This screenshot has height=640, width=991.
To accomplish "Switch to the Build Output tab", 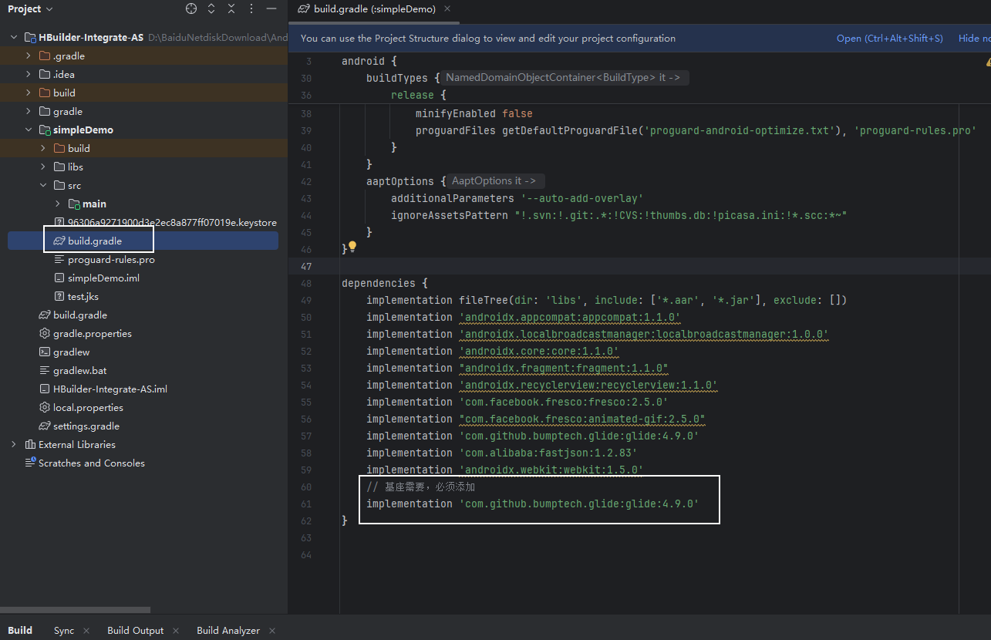I will (x=135, y=631).
